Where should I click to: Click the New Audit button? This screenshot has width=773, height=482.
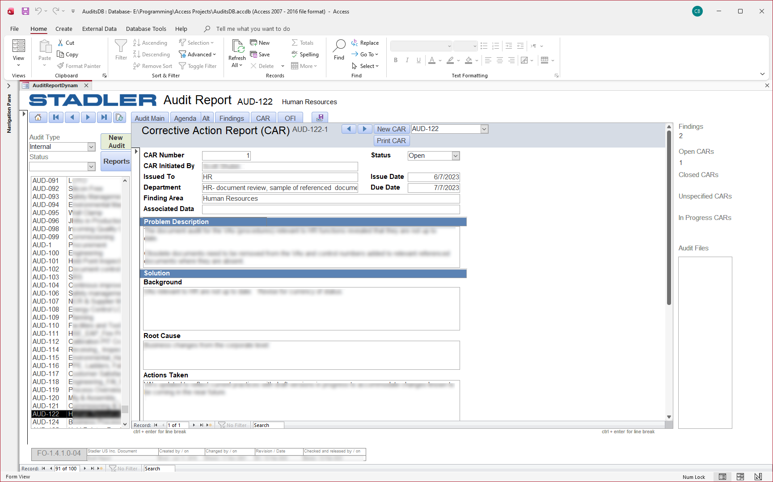[x=116, y=141]
